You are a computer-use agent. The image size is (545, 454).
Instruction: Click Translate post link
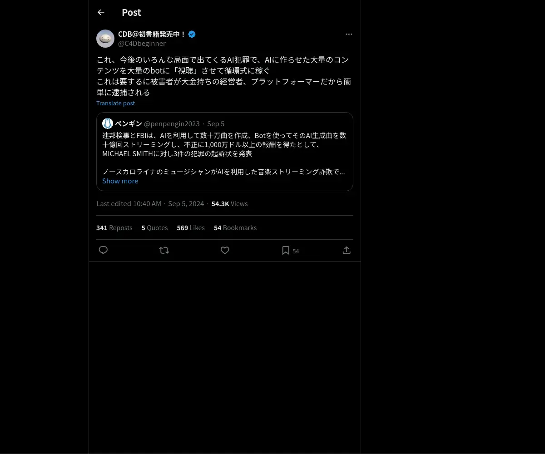point(115,103)
